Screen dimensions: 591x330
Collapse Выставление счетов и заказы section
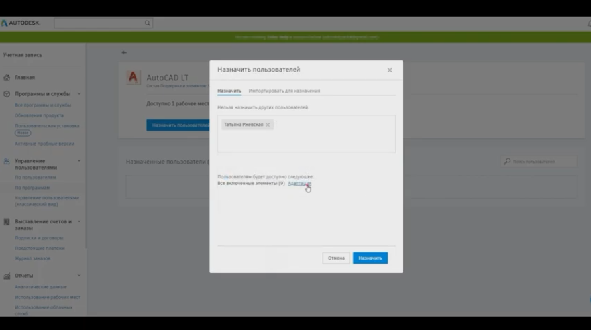[x=79, y=221]
